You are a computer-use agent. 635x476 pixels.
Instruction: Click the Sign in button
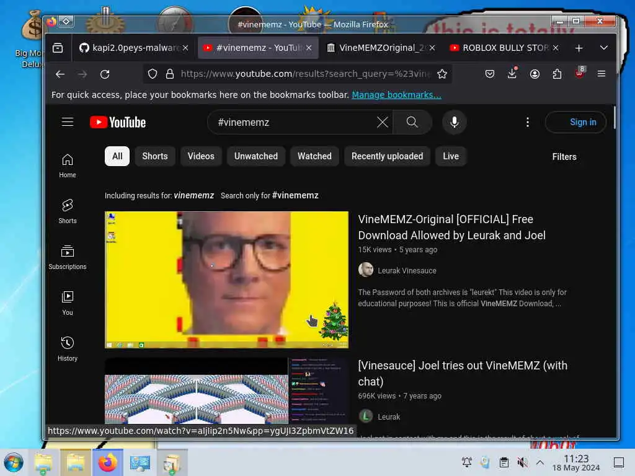coord(575,122)
